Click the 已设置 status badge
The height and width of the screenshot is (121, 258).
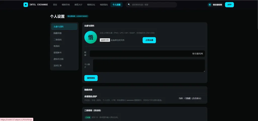[x=88, y=117]
